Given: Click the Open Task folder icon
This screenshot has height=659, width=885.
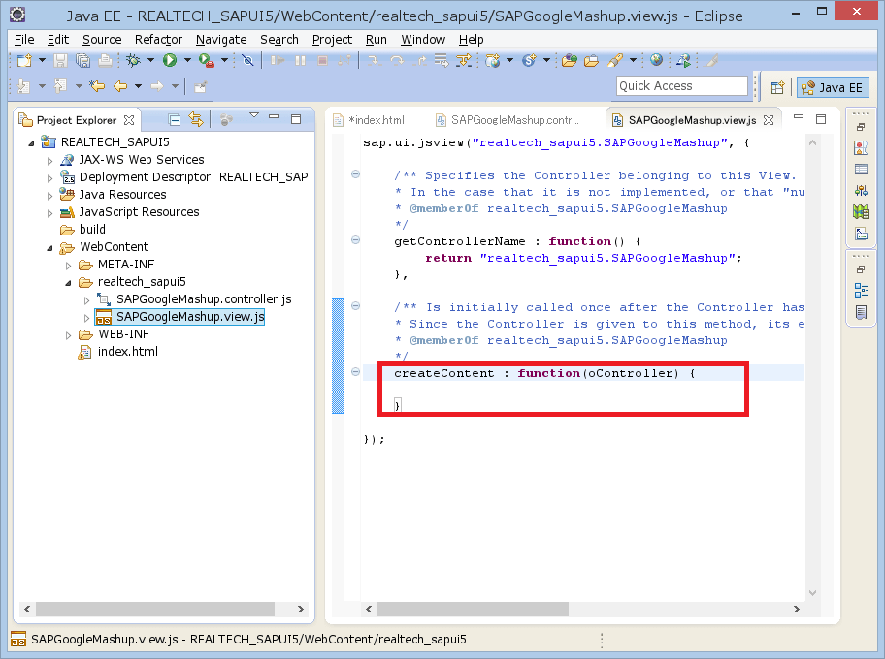Looking at the screenshot, I should coord(591,60).
